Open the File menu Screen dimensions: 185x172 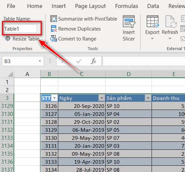[x=11, y=6]
